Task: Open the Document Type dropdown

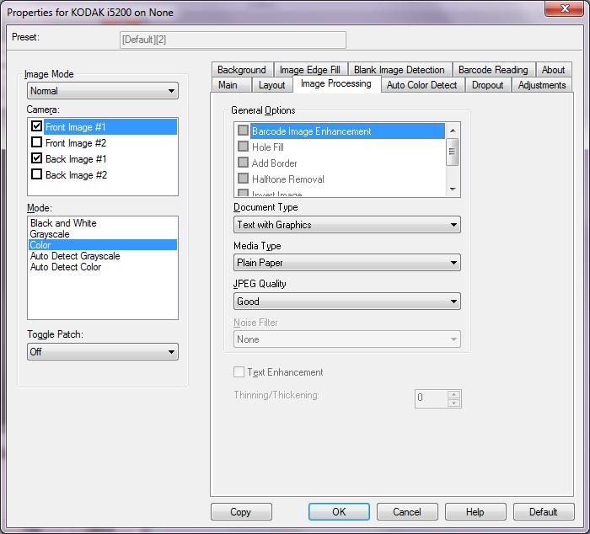Action: [x=347, y=225]
